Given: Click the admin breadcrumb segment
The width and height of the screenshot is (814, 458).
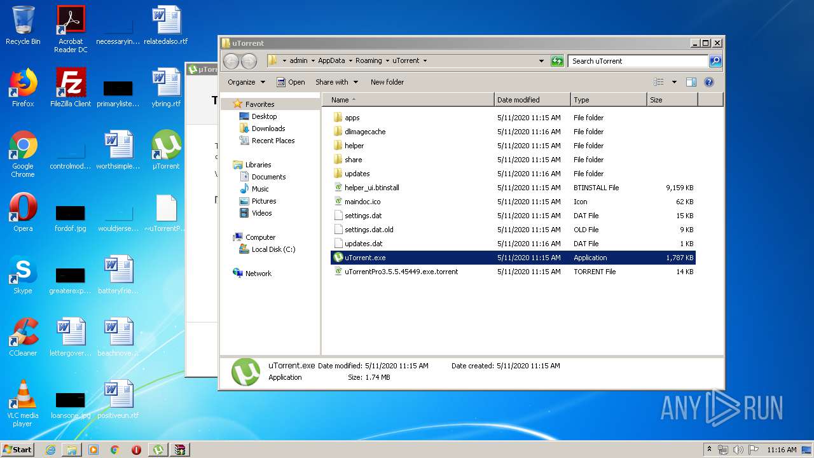Looking at the screenshot, I should pos(298,61).
